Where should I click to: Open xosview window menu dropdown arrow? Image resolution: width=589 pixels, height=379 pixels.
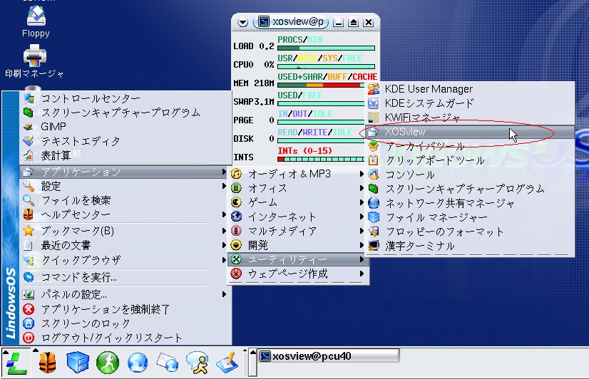[242, 22]
